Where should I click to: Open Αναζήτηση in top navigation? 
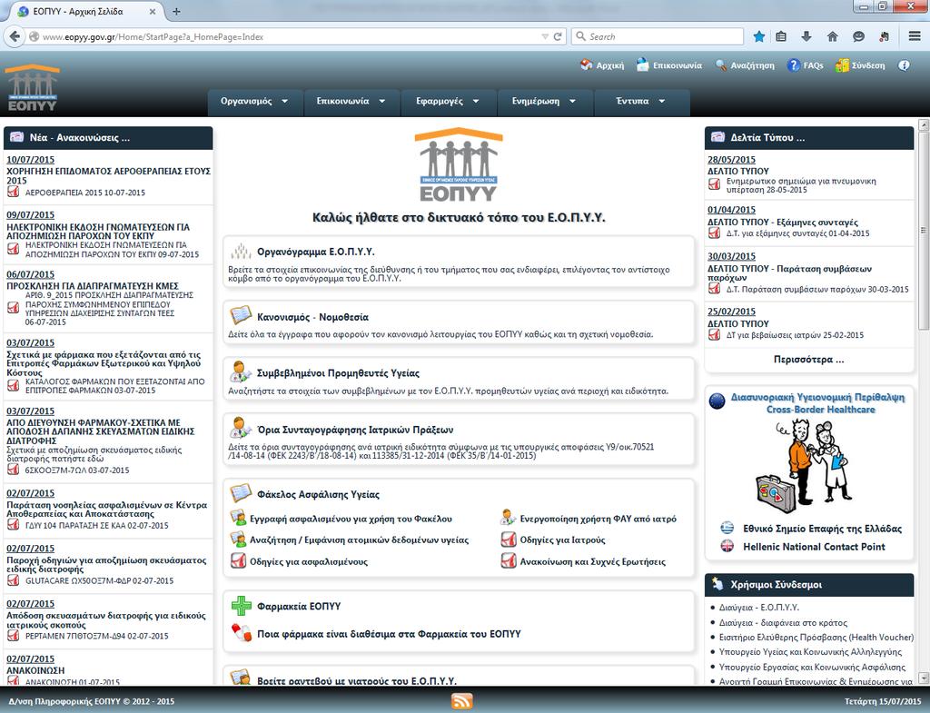click(745, 65)
